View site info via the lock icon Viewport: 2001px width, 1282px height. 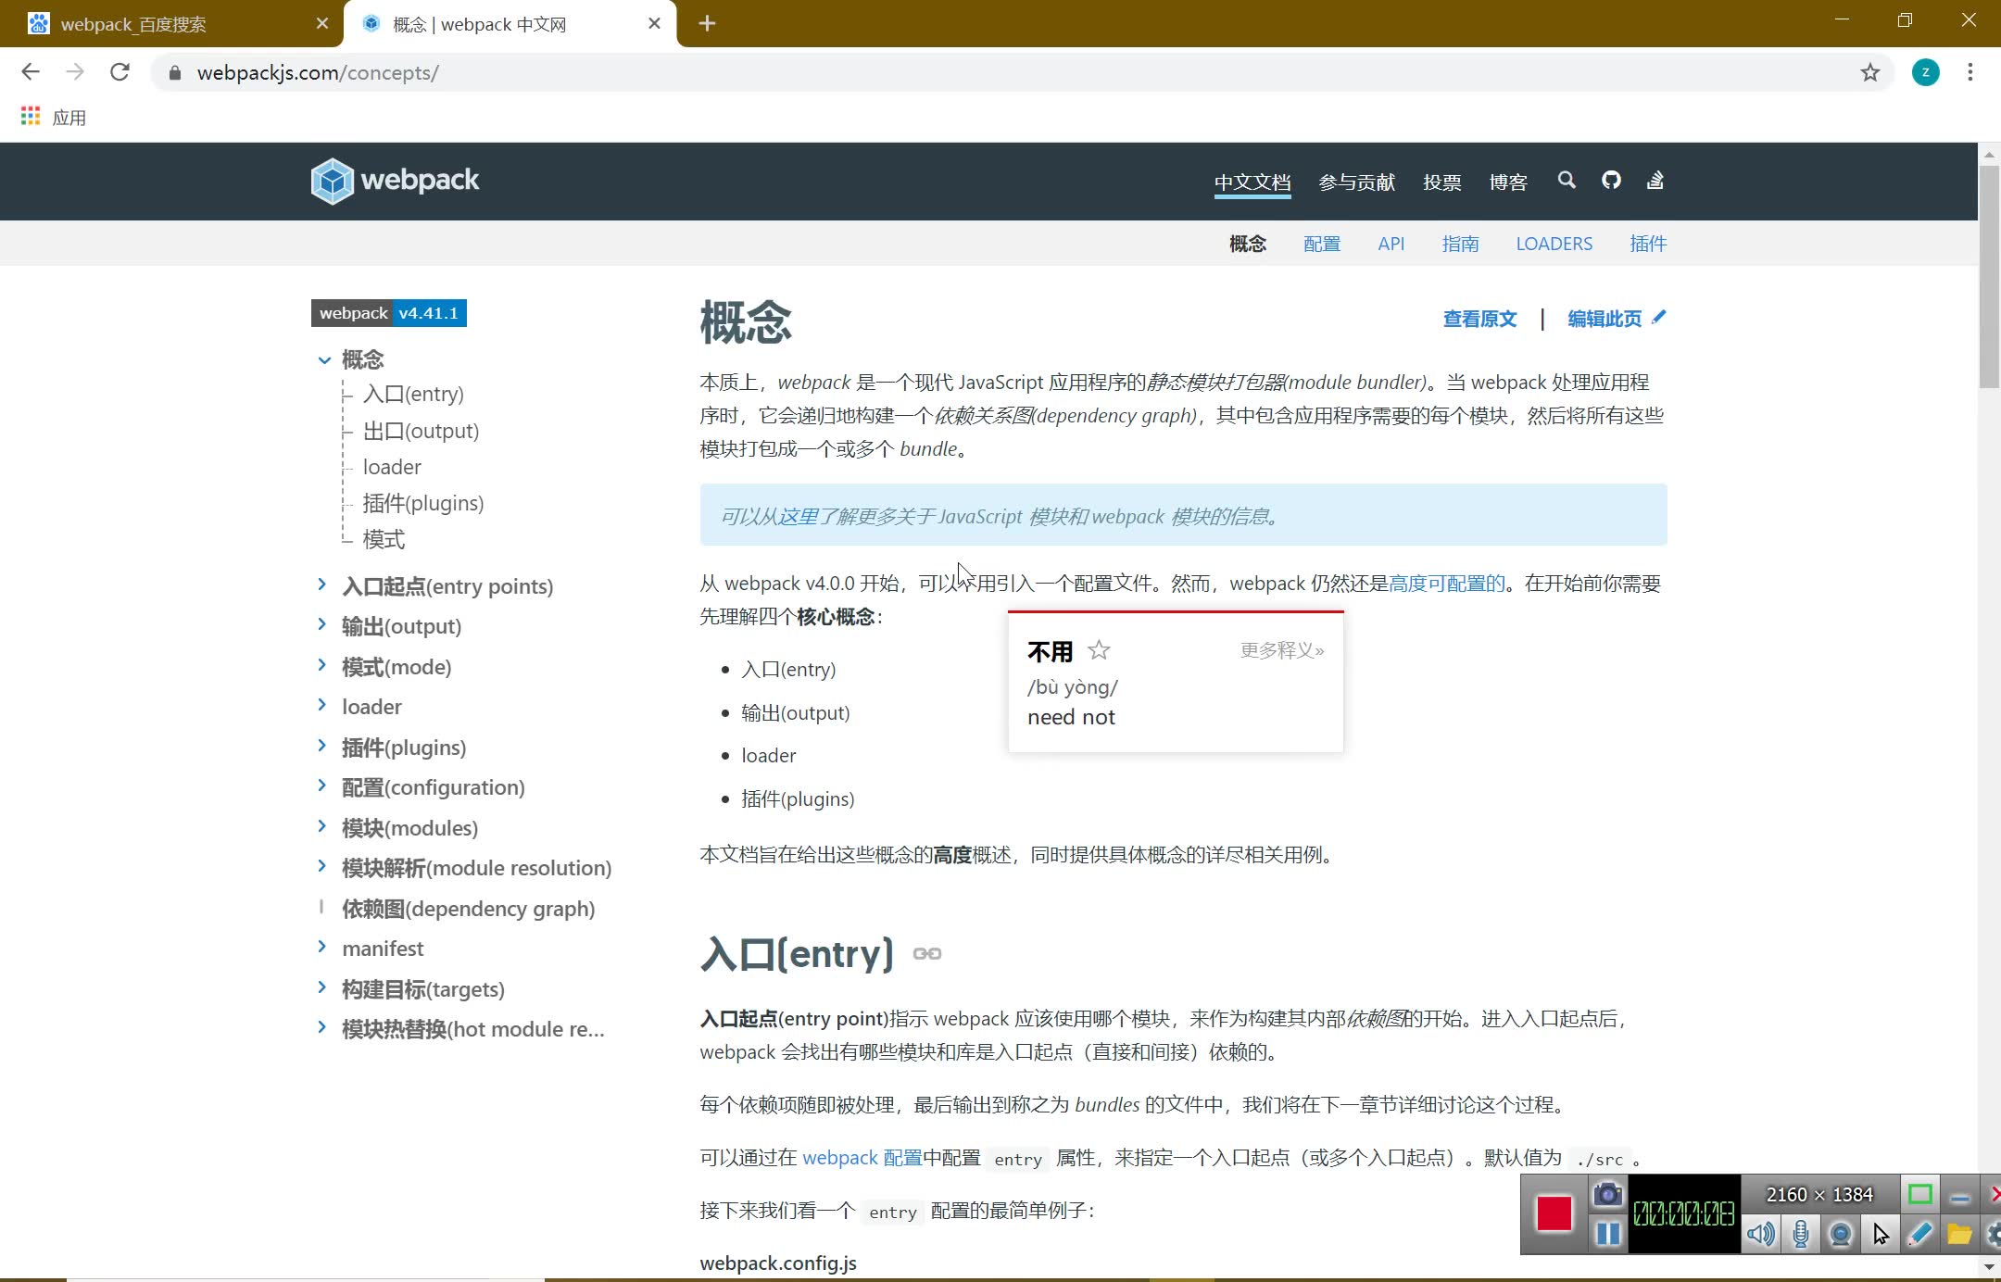coord(174,72)
